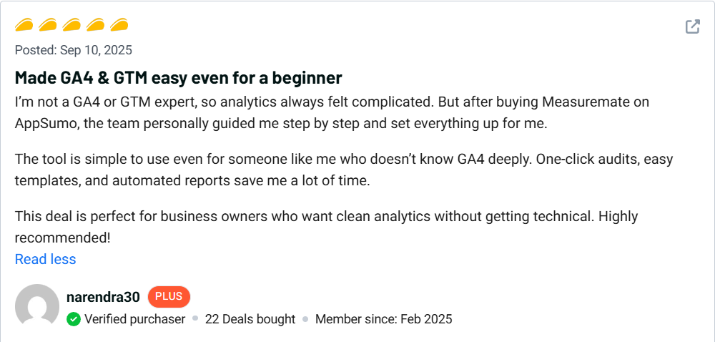Click the first taco rating icon
The image size is (715, 342).
[24, 26]
